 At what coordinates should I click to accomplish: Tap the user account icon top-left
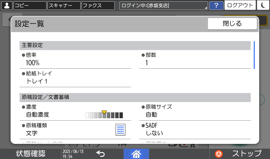pyautogui.click(x=7, y=5)
